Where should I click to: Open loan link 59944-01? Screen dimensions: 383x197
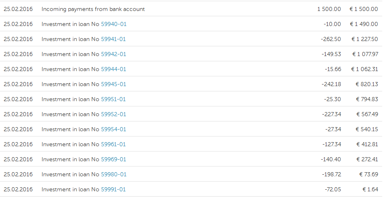(x=114, y=69)
